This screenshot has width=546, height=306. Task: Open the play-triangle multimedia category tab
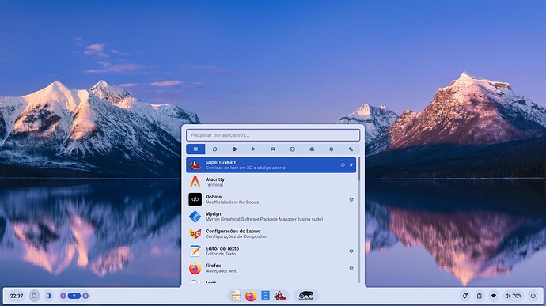(253, 149)
